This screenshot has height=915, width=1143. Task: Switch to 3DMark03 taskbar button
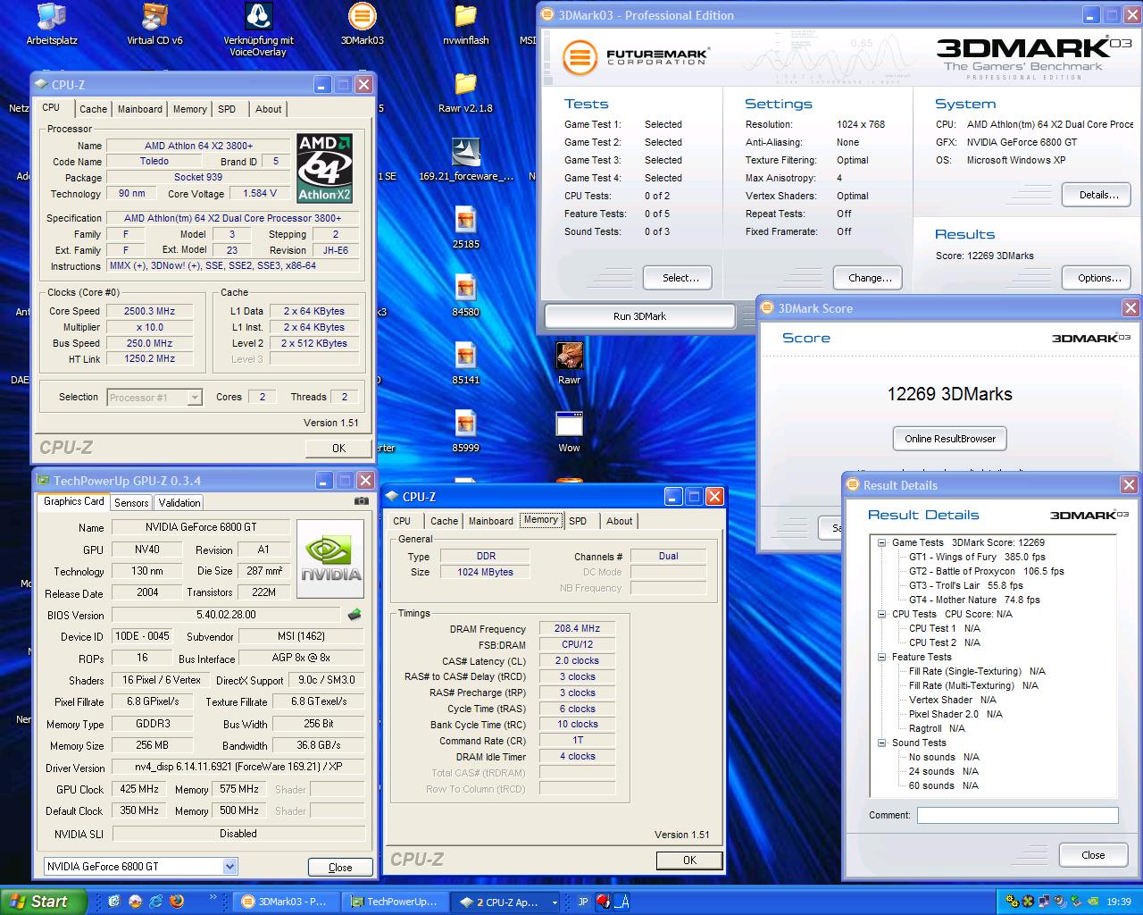(x=287, y=902)
